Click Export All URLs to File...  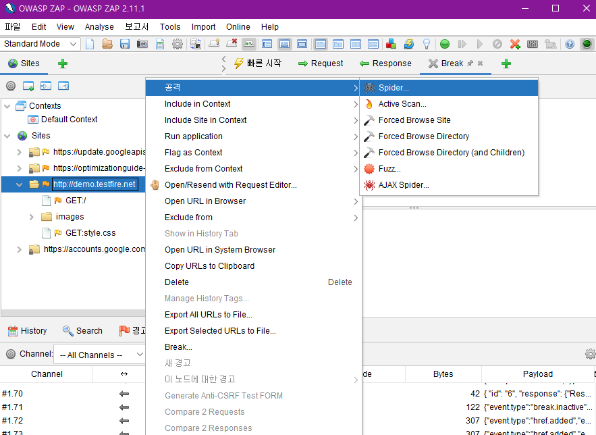(x=254, y=315)
